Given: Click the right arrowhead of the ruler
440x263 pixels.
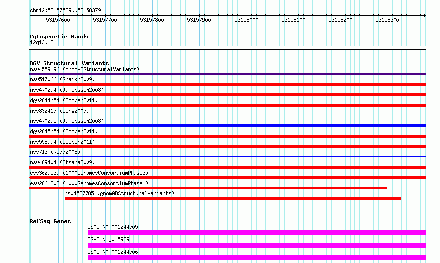Looking at the screenshot, I should 425,15.
